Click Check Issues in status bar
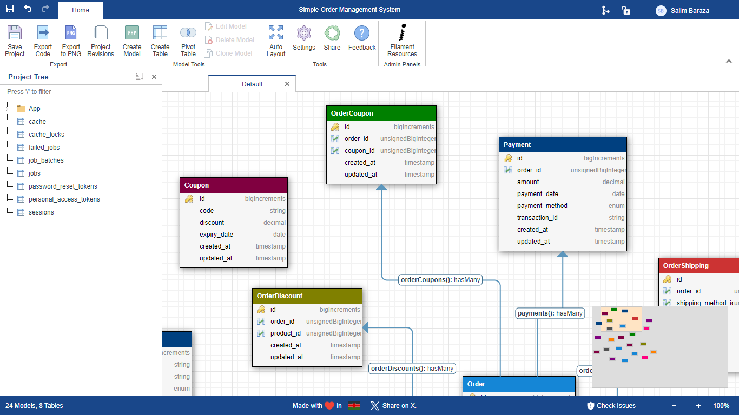739x415 pixels. point(611,406)
